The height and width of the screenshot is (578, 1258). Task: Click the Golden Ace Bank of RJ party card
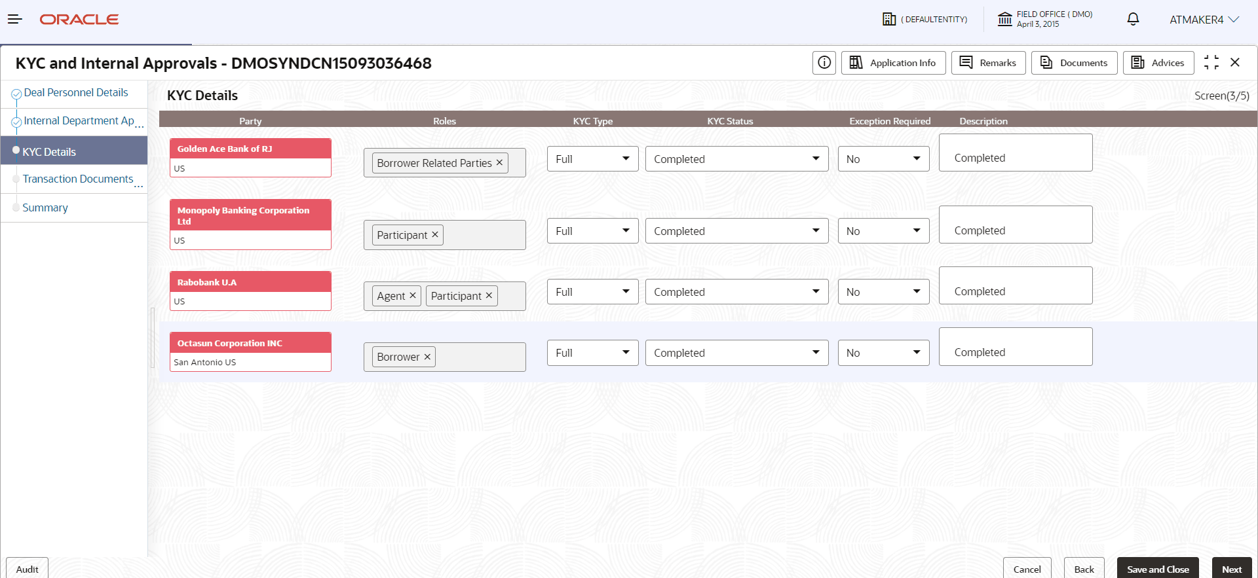coord(250,158)
